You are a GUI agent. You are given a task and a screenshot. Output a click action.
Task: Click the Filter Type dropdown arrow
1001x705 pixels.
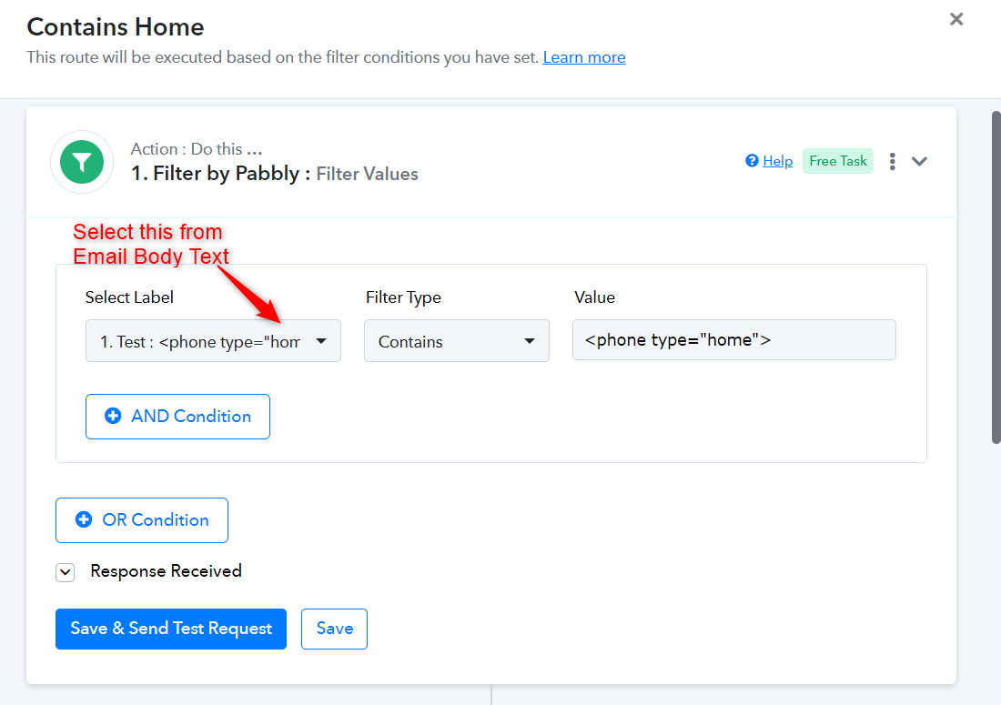pos(530,341)
